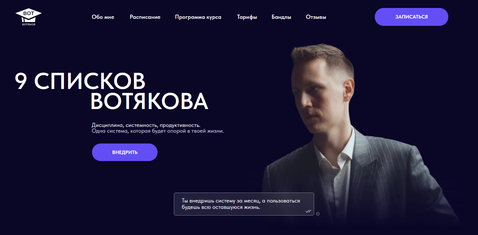Image resolution: width=478 pixels, height=235 pixels.
Task: Click the Дисциплина, системность, продуктивность text
Action: (146, 125)
